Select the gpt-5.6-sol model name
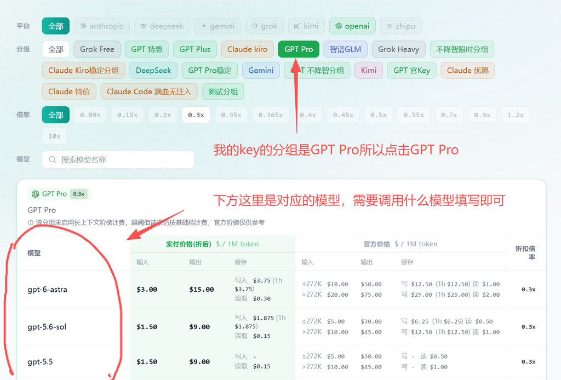Image resolution: width=561 pixels, height=380 pixels. pos(47,327)
